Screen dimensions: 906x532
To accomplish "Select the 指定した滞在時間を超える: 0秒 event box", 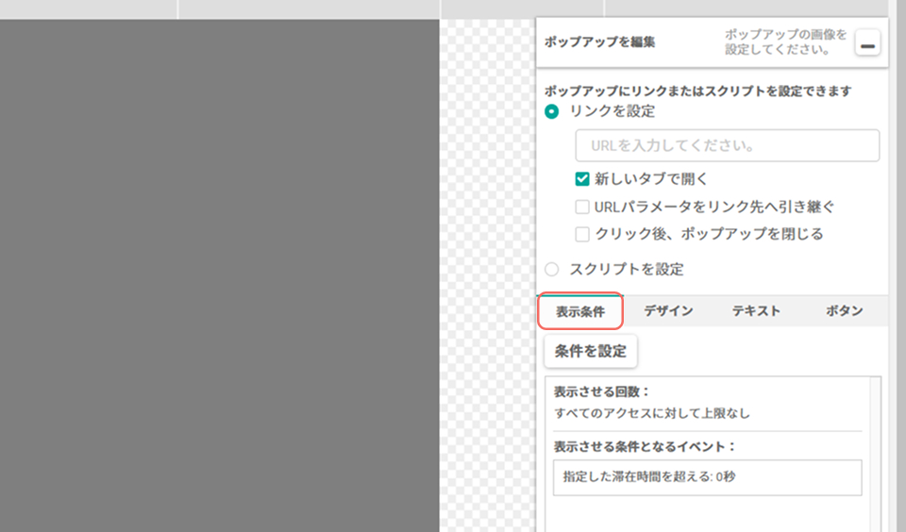I will click(707, 477).
